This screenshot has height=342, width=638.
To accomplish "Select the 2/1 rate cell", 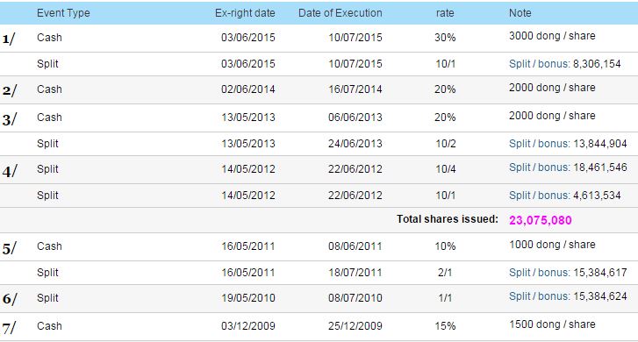I will click(x=445, y=273).
